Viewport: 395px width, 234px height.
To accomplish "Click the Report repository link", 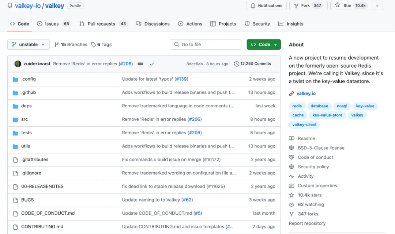I will point(307,223).
